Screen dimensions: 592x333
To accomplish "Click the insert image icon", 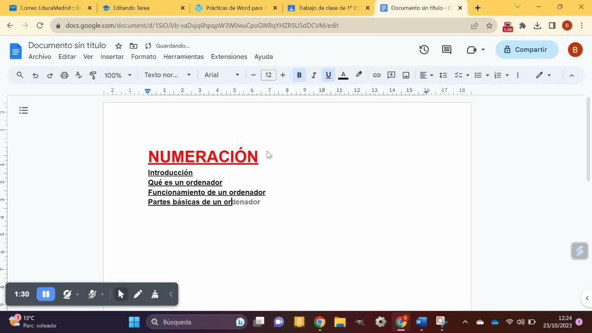I will (x=406, y=75).
